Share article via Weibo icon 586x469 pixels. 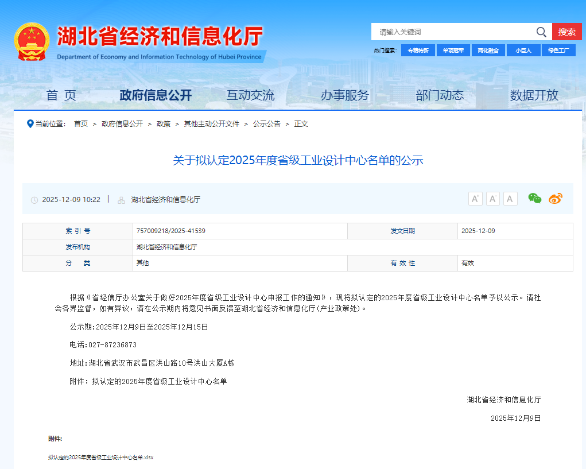coord(555,199)
